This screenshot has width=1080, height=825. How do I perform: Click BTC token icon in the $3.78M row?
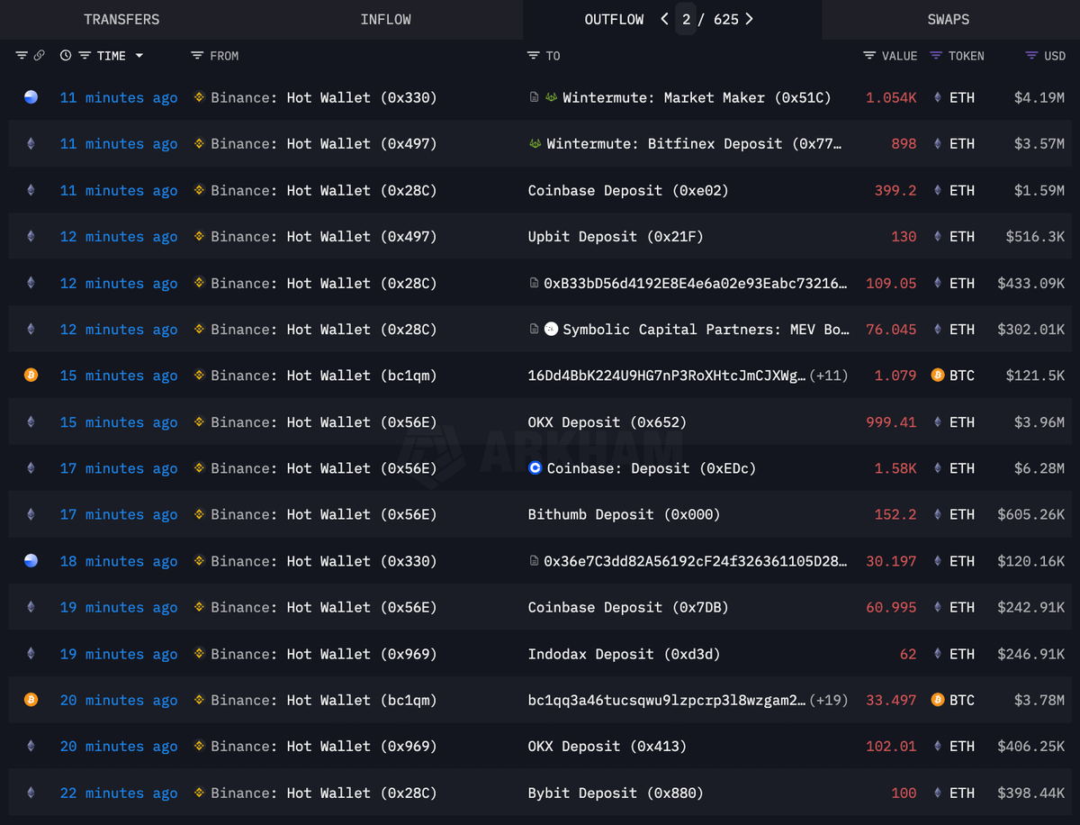937,700
